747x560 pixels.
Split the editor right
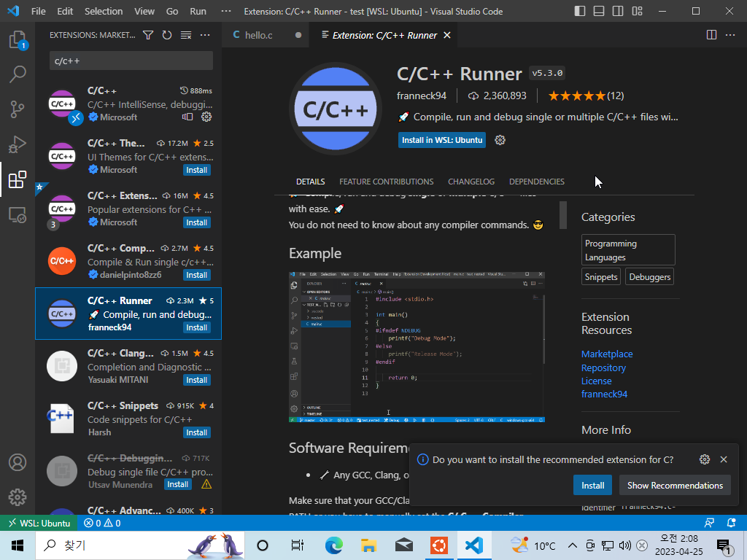pos(711,35)
